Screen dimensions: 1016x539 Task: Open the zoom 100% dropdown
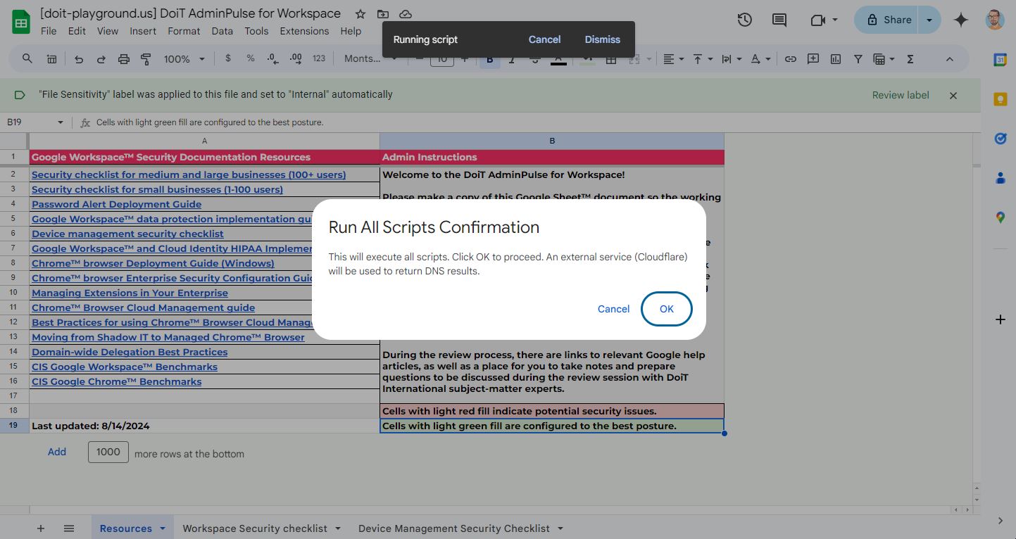[x=184, y=59]
